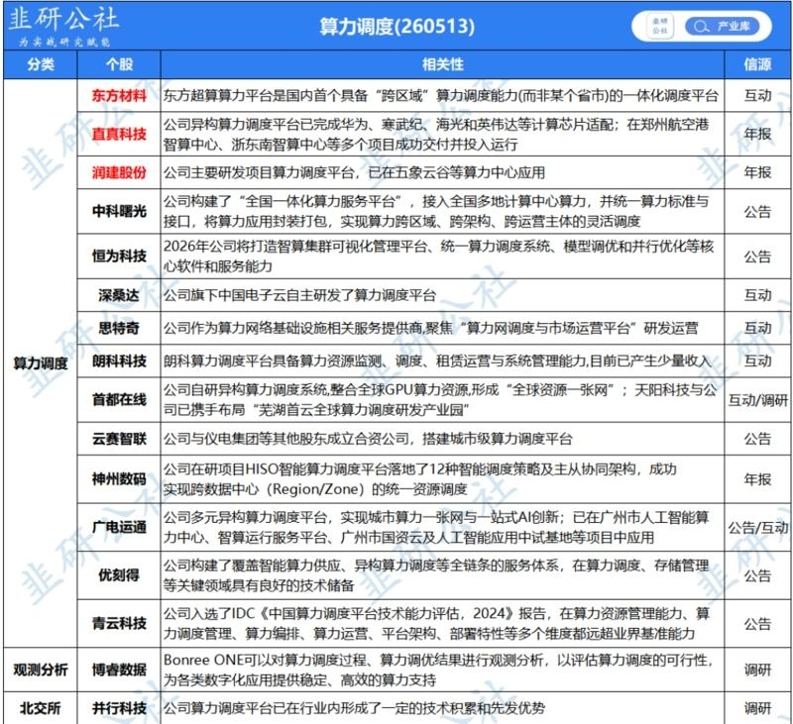Image resolution: width=793 pixels, height=724 pixels.
Task: Click the 并行科技 stock name
Action: (119, 708)
